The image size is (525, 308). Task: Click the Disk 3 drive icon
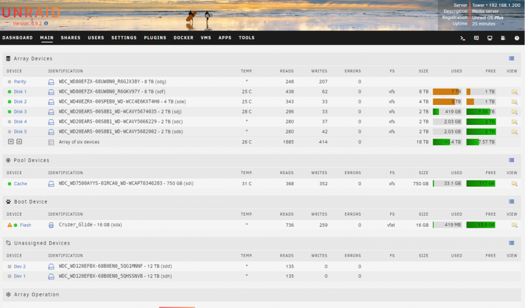click(51, 112)
